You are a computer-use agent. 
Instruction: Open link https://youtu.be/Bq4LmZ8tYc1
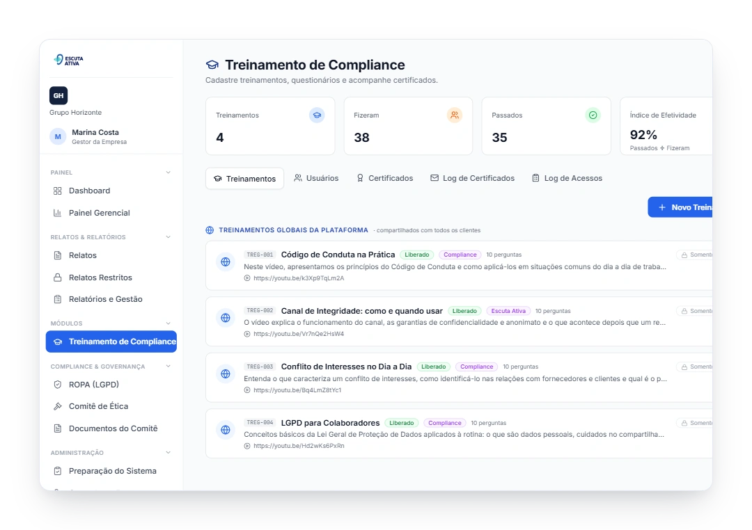(x=297, y=390)
